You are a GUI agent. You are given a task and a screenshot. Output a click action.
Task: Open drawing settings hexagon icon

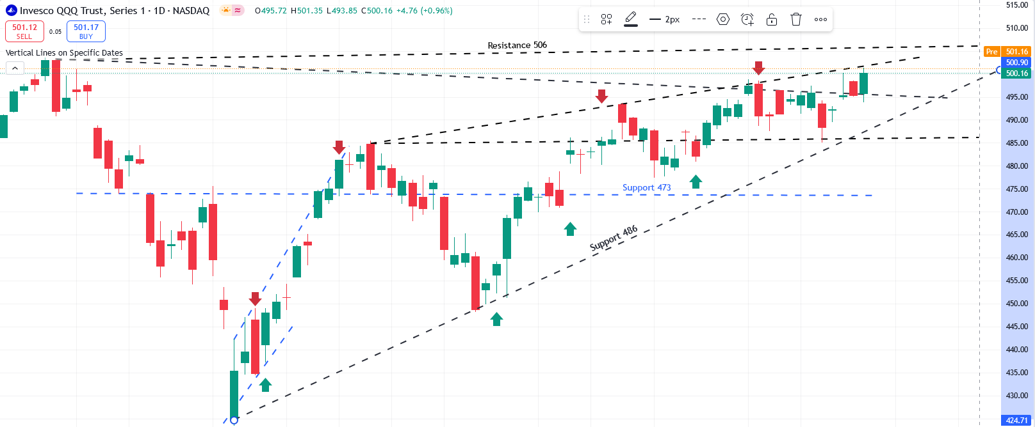723,19
